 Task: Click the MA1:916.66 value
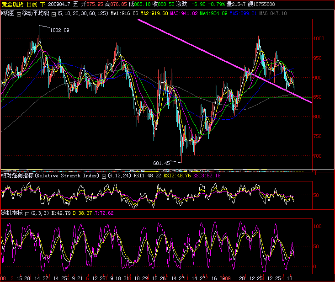click(124, 13)
